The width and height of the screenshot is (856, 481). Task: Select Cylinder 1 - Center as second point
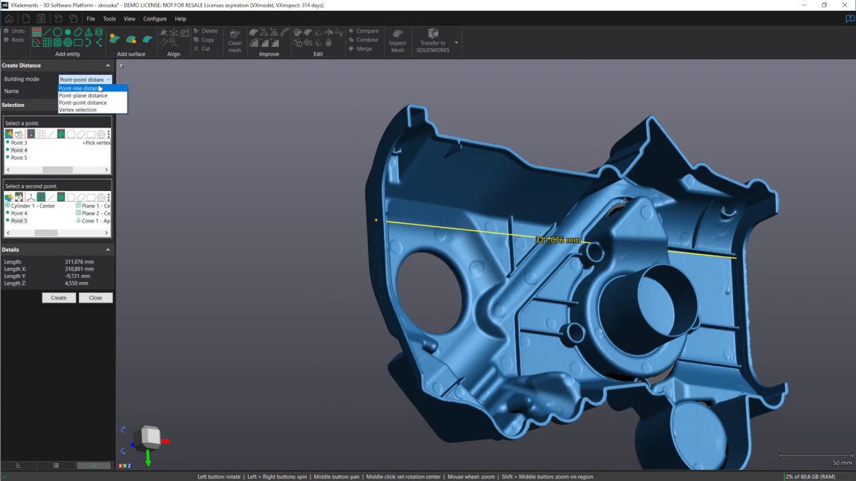[33, 206]
